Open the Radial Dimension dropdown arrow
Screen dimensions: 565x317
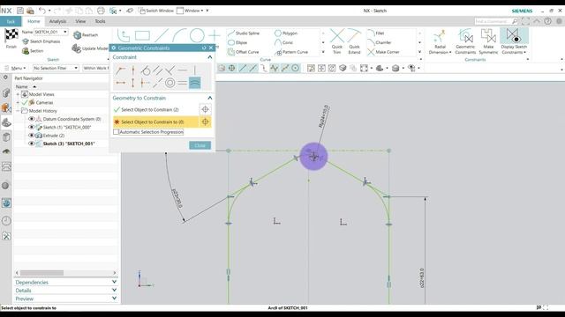pos(450,53)
